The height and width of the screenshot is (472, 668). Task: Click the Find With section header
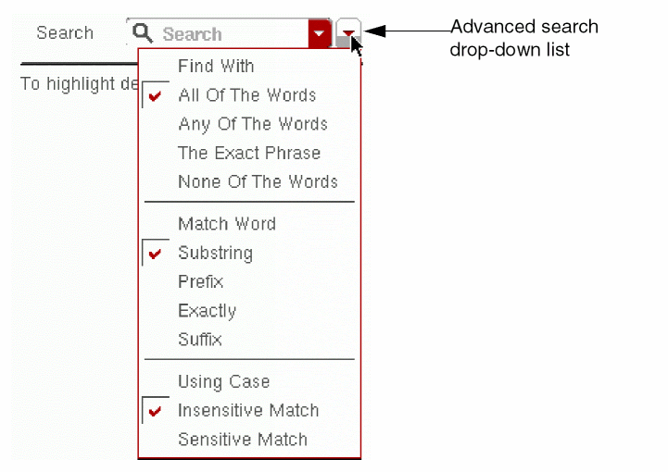click(x=215, y=67)
